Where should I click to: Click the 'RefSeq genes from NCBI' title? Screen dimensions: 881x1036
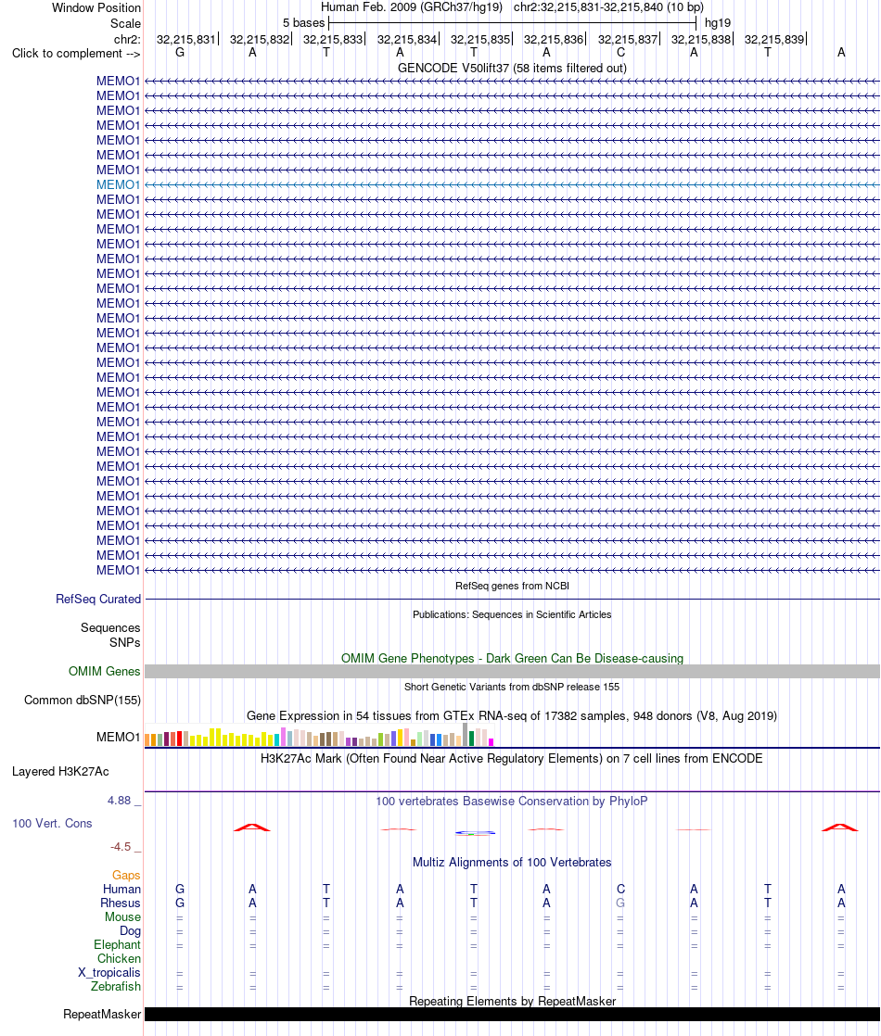512,586
